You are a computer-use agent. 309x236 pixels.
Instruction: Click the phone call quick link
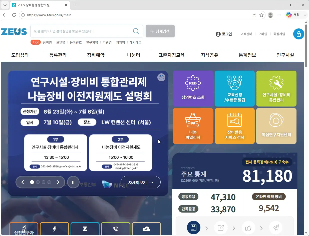116,229
